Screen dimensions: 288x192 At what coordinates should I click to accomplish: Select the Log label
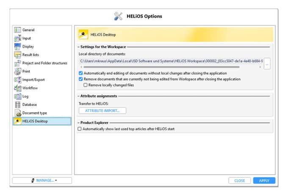[x=25, y=96]
